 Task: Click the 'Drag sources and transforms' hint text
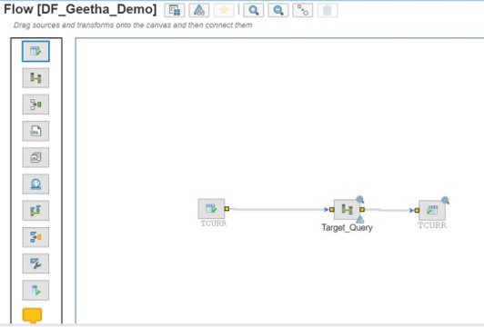(x=133, y=25)
